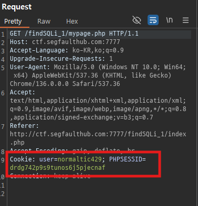This screenshot has width=198, height=206.
Task: Toggle the line wrap button
Action: 153,20
